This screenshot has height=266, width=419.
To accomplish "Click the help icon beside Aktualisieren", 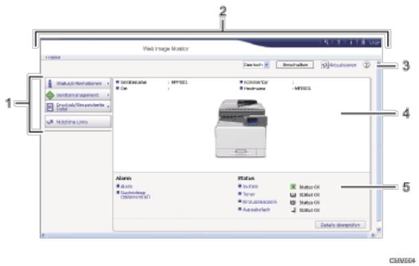I will click(367, 65).
